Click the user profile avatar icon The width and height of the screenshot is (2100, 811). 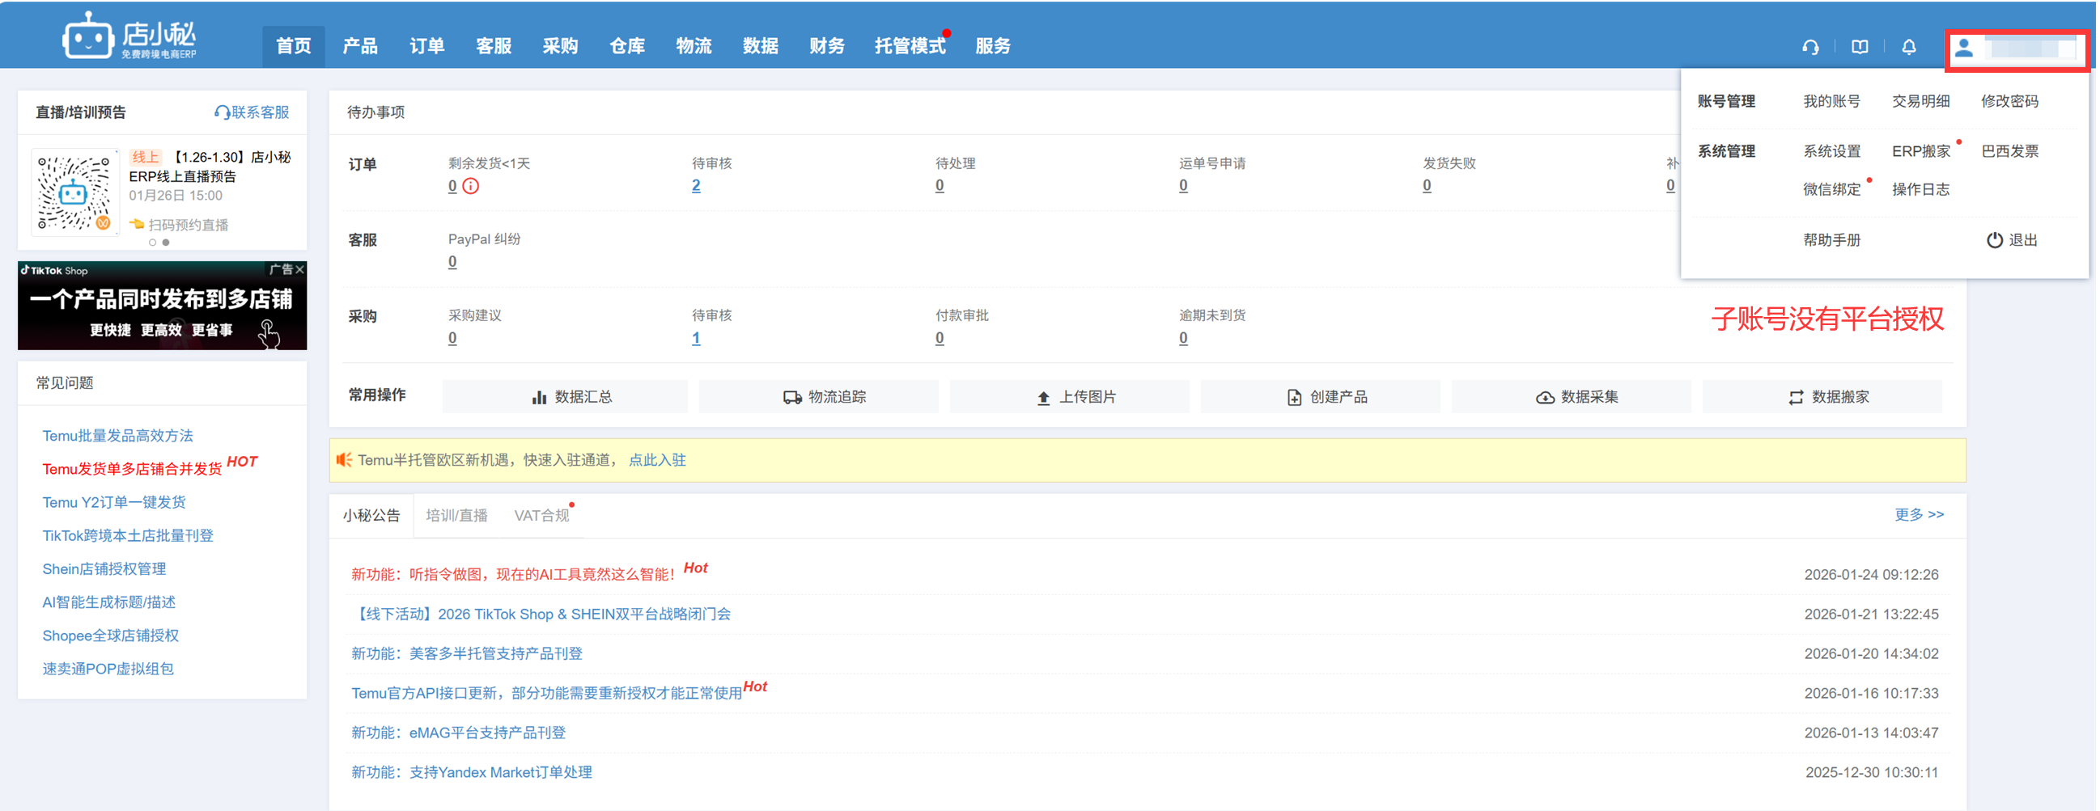[x=1965, y=48]
